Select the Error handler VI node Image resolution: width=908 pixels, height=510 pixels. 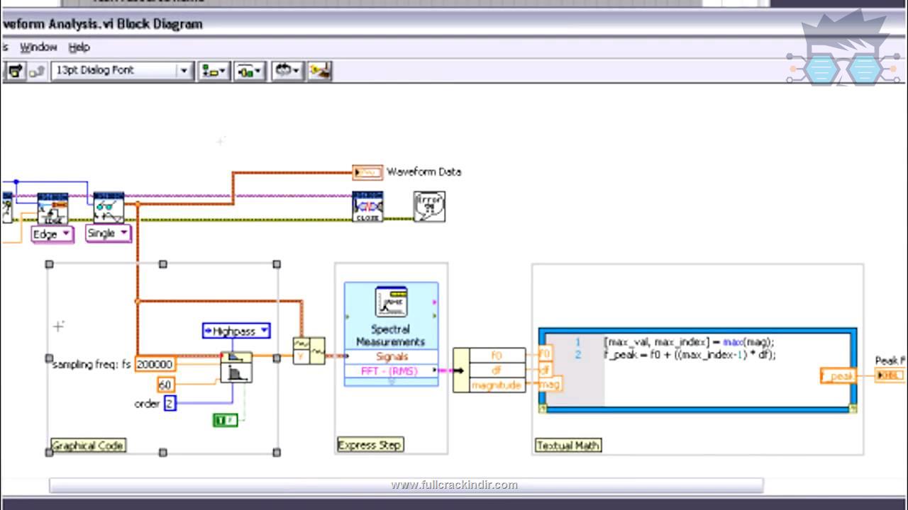click(x=429, y=207)
